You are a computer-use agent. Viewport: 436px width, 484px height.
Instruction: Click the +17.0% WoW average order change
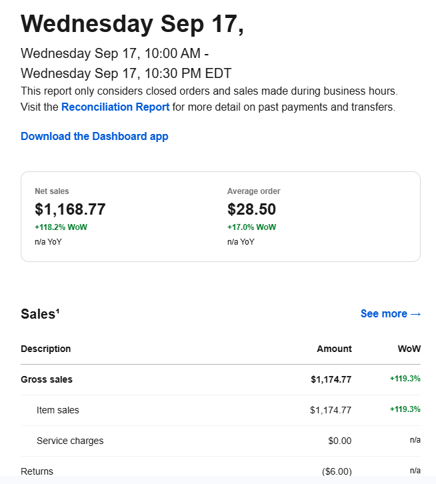(251, 227)
